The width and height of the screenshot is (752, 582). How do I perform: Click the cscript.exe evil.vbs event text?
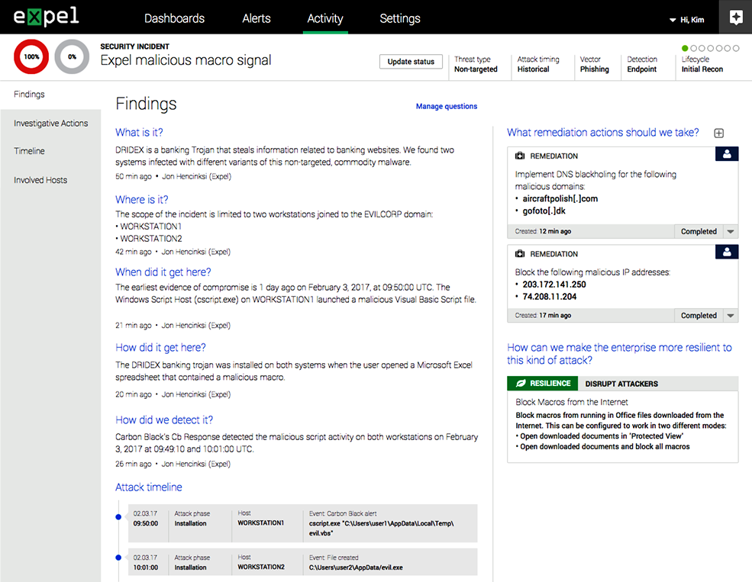tap(381, 528)
